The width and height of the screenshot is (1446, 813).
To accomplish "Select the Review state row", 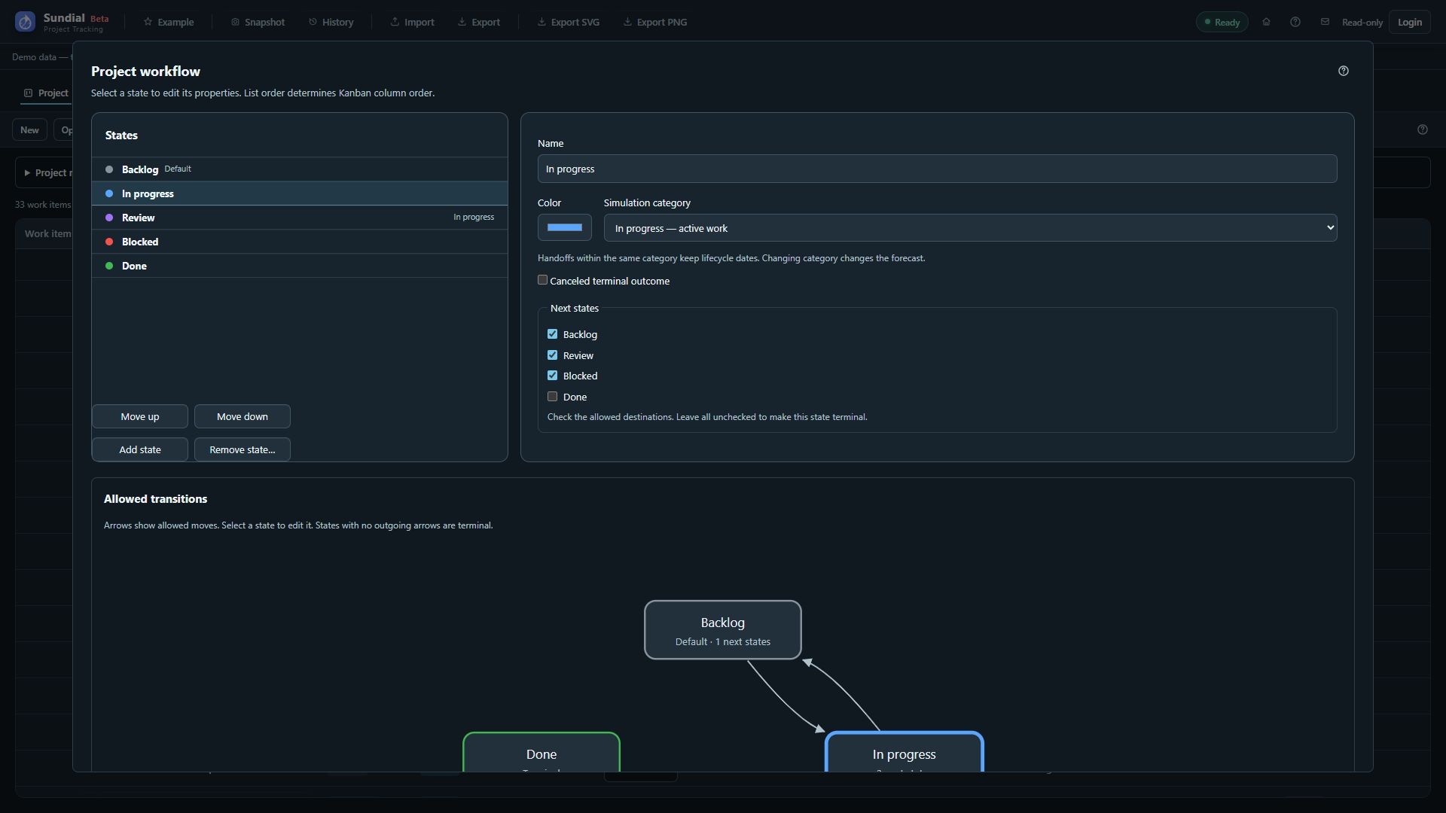I will pos(300,218).
